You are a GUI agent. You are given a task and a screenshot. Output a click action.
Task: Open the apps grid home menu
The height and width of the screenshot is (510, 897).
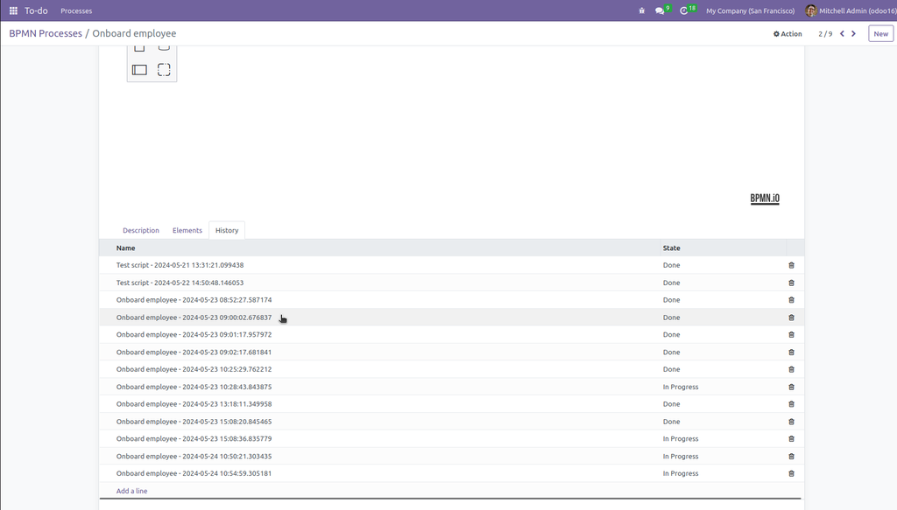[x=13, y=10]
